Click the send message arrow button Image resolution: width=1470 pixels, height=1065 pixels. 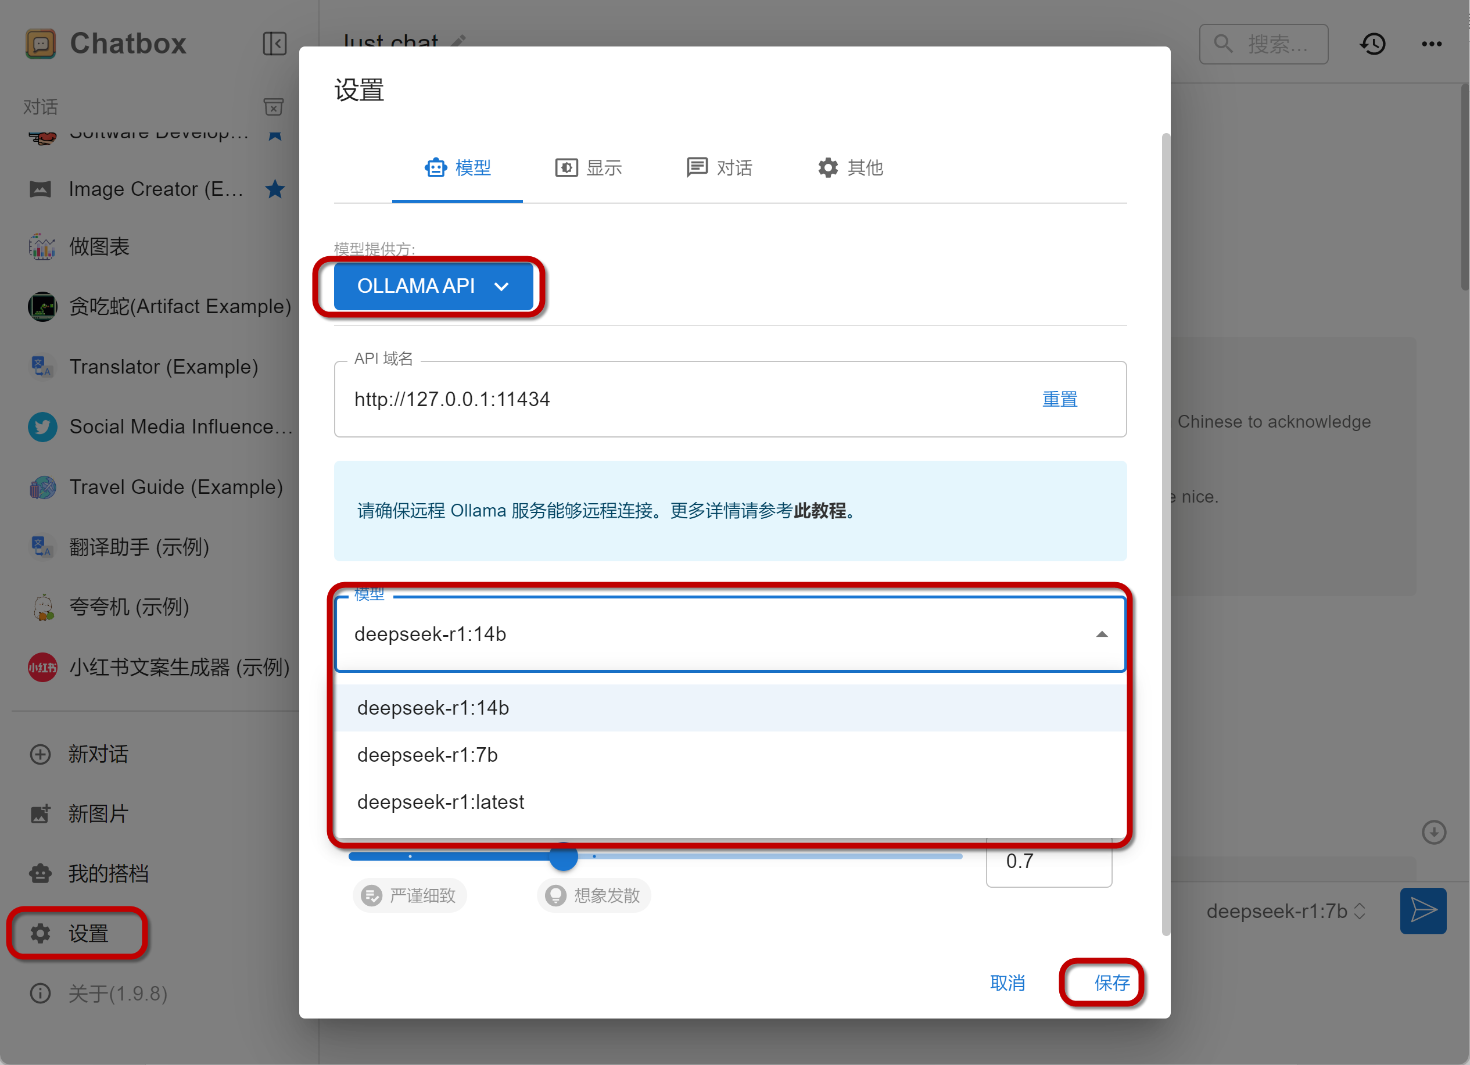[1424, 910]
